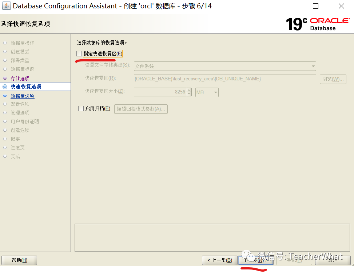354x272 pixels.
Task: Click the 恢复文件存储类型(S) label
Action: (x=107, y=65)
